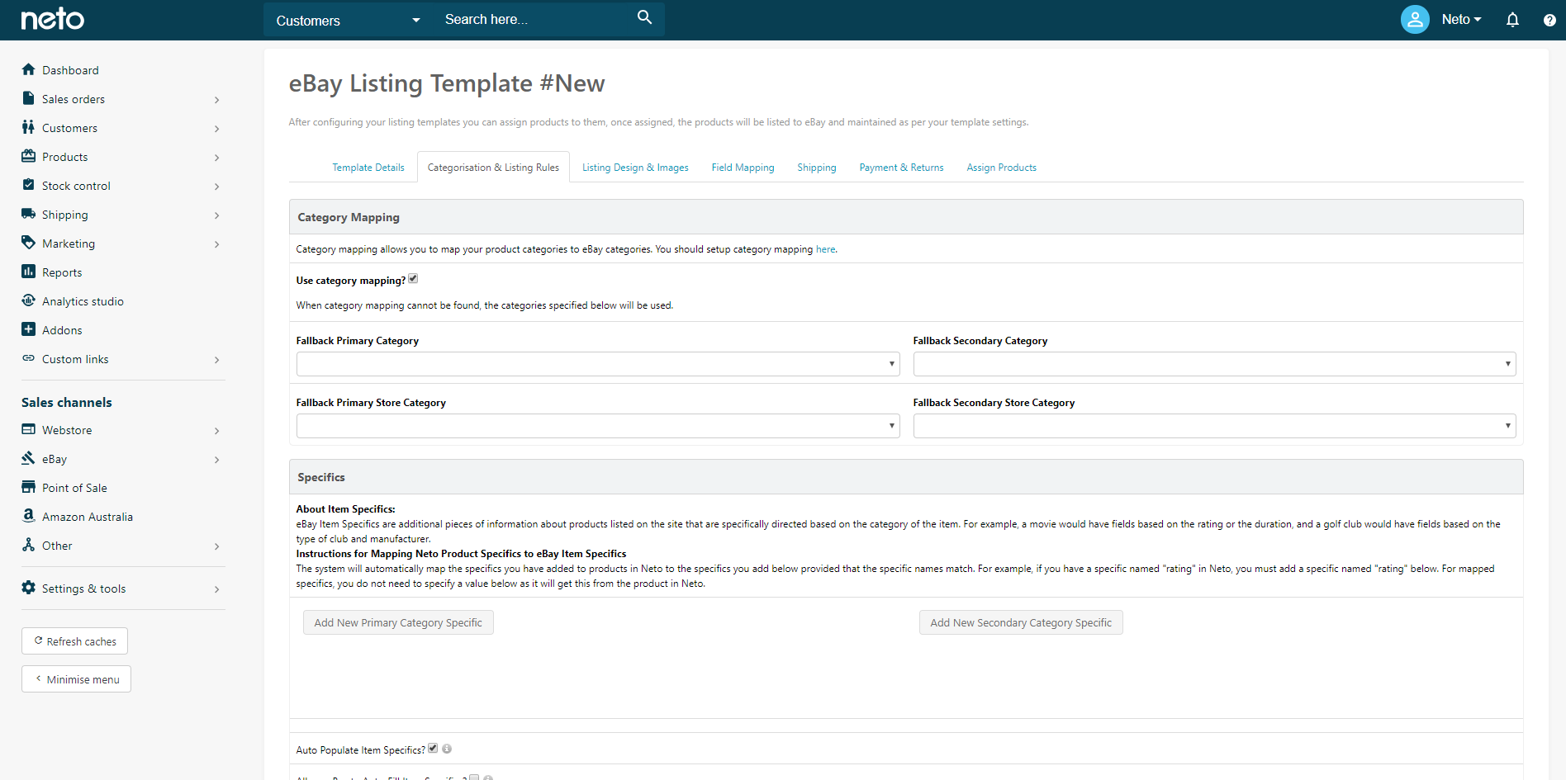Open the Fallback Primary Category dropdown
The image size is (1566, 780).
[598, 364]
